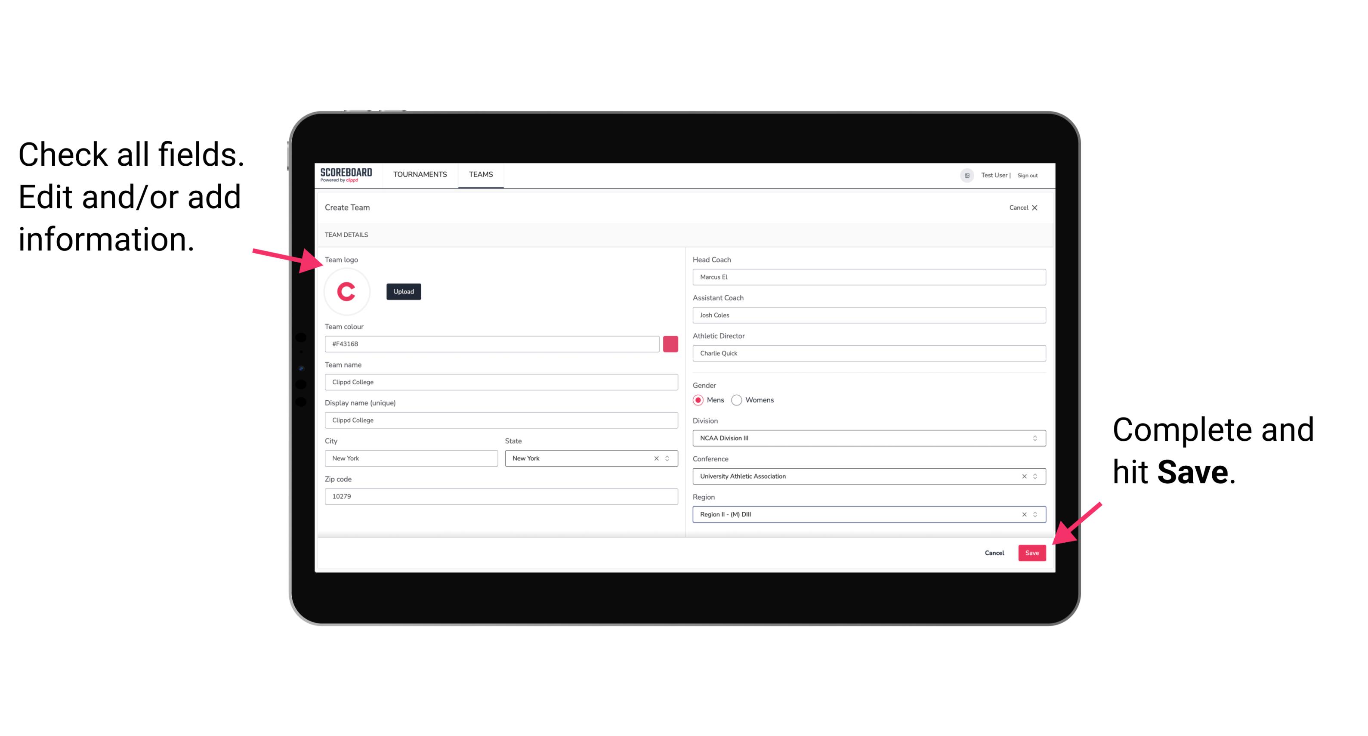
Task: Click the Team name input field
Action: coord(502,380)
